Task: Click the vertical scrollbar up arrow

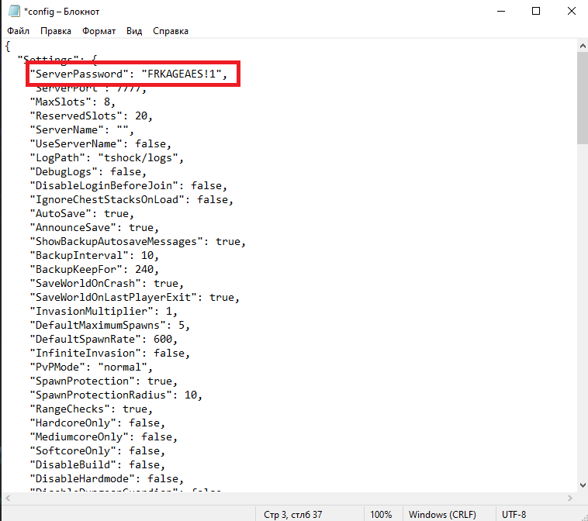Action: [583, 46]
